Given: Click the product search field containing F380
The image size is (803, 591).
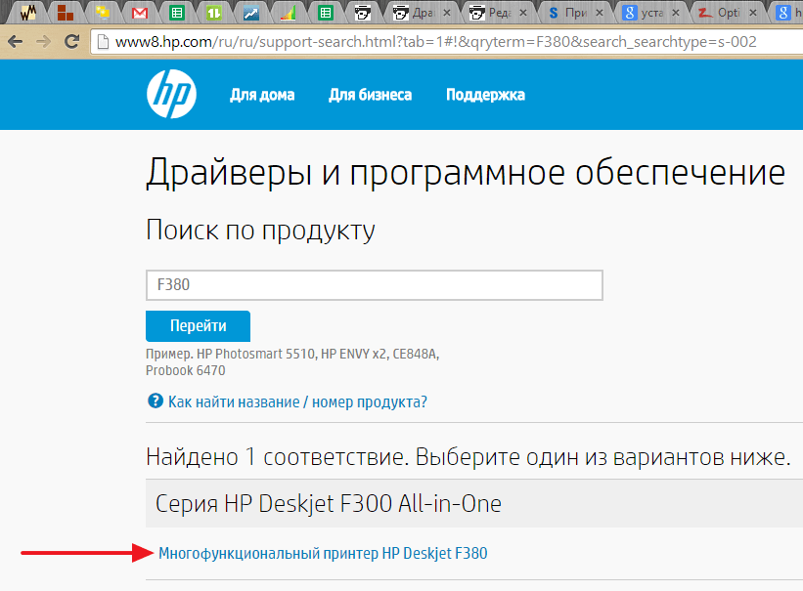Looking at the screenshot, I should point(374,285).
